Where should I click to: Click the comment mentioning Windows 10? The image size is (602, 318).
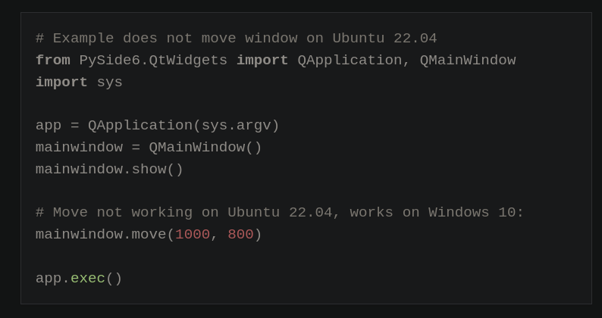(280, 213)
